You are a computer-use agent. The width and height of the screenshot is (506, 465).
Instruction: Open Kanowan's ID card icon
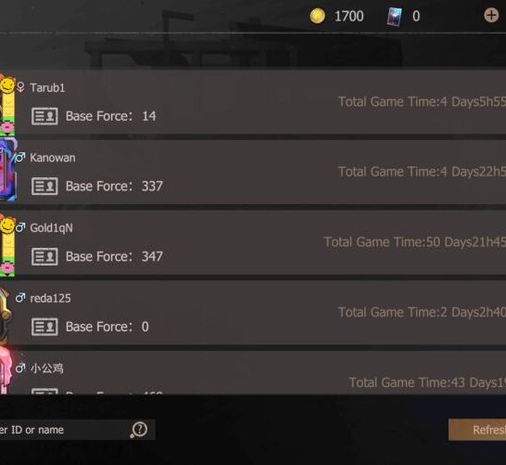pos(44,187)
